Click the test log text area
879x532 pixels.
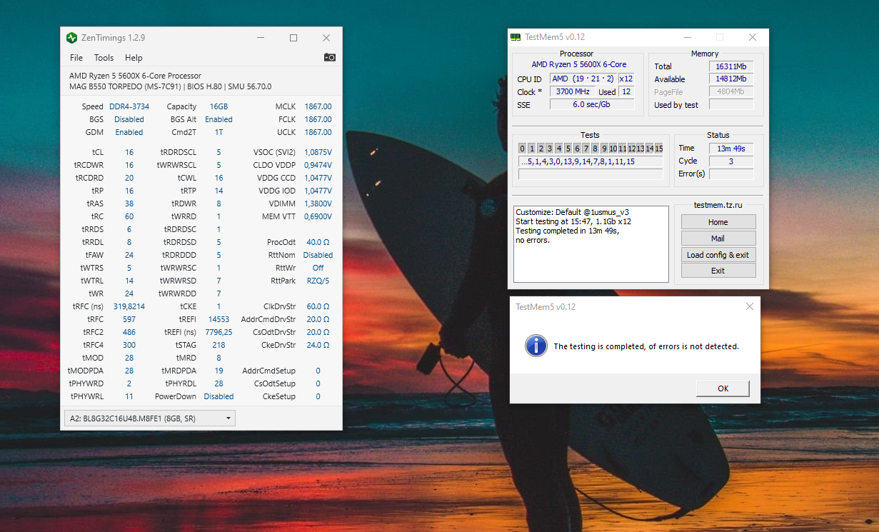click(591, 244)
